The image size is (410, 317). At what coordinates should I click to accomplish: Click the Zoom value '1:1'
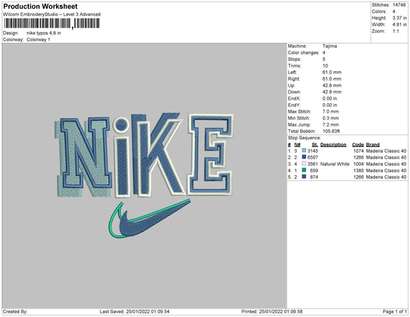click(396, 31)
